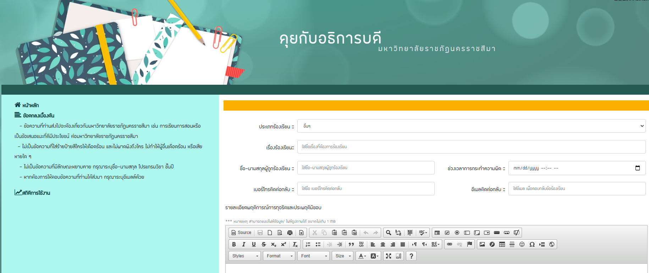Click the Find magnifier icon

pos(389,233)
